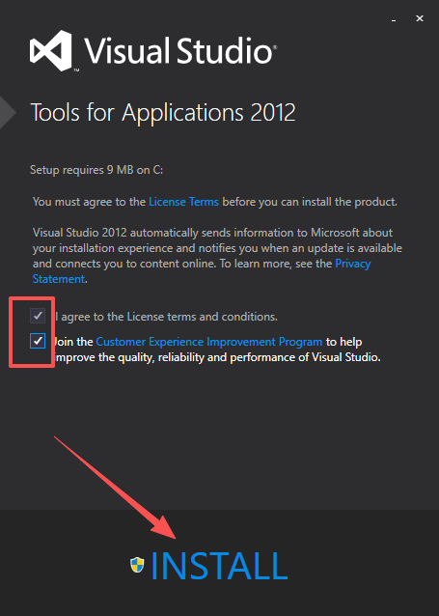Click the Visual Studio infinity logo icon

[x=51, y=50]
